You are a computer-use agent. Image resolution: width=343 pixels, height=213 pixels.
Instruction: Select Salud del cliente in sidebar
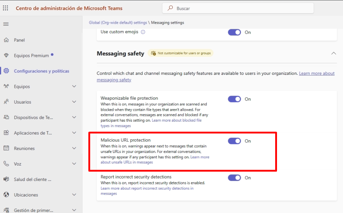click(32, 179)
